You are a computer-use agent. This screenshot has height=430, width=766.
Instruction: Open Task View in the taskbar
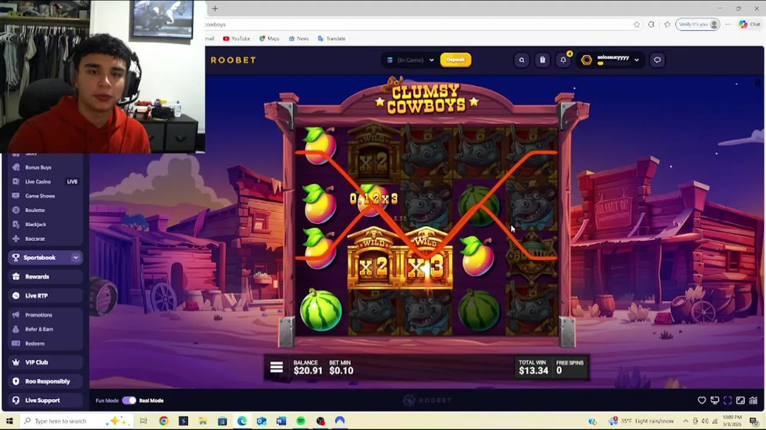144,421
